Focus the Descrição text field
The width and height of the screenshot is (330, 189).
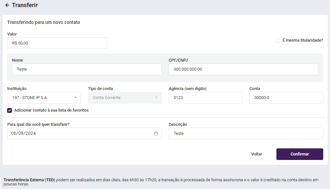tap(245, 134)
